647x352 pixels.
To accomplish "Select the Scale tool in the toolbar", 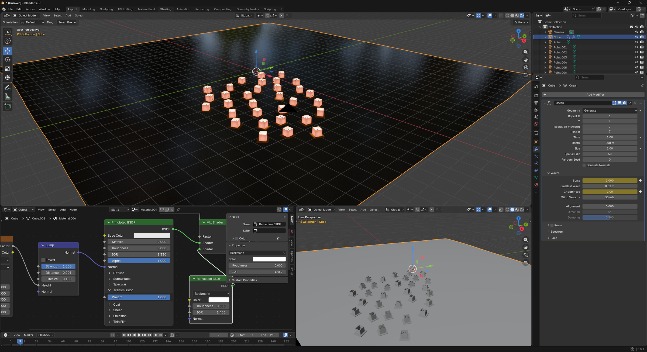I will pyautogui.click(x=8, y=69).
